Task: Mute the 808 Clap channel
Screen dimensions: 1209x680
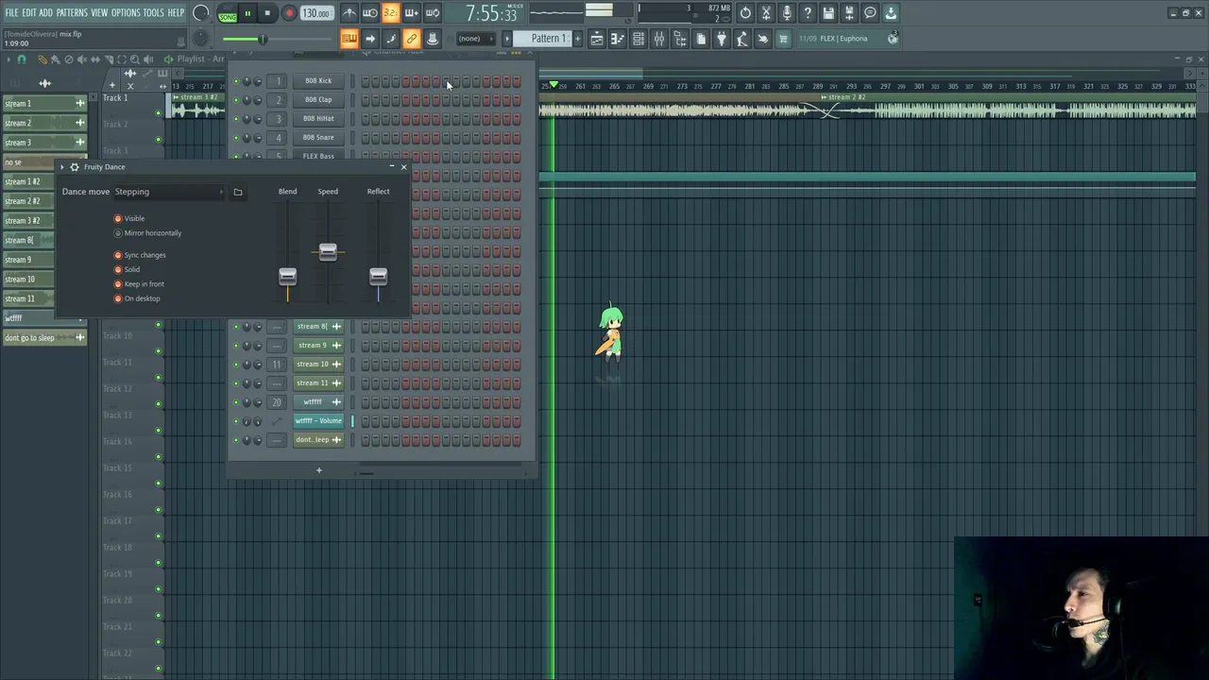Action: pyautogui.click(x=236, y=100)
